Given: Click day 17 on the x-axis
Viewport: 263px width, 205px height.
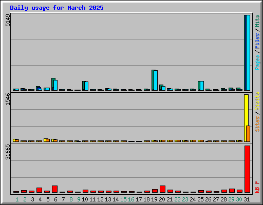Looking at the screenshot, I should tap(139, 199).
